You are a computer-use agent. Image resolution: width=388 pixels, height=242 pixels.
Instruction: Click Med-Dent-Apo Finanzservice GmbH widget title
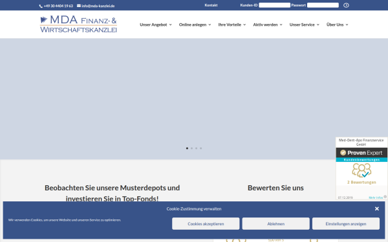tap(361, 142)
